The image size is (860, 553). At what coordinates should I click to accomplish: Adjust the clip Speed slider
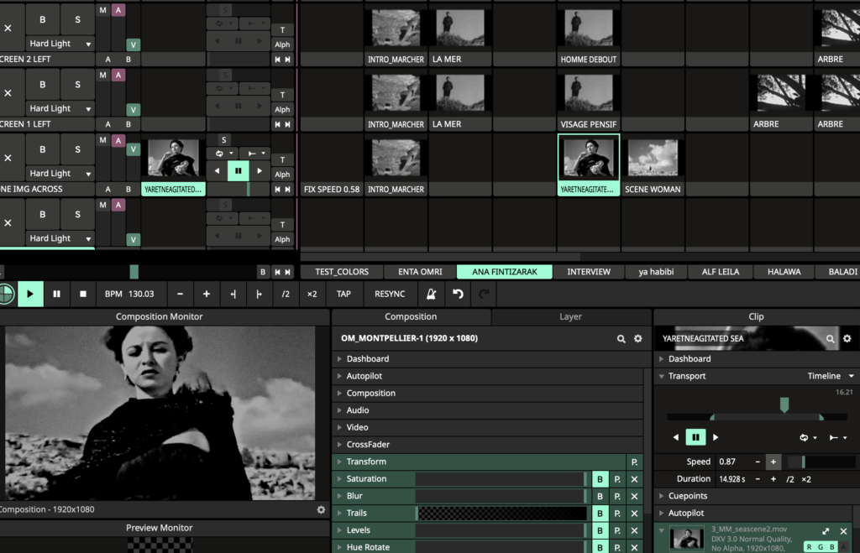[821, 462]
